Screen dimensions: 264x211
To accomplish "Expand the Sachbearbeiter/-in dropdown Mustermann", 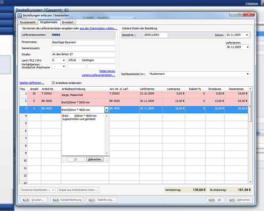I will coord(247,74).
